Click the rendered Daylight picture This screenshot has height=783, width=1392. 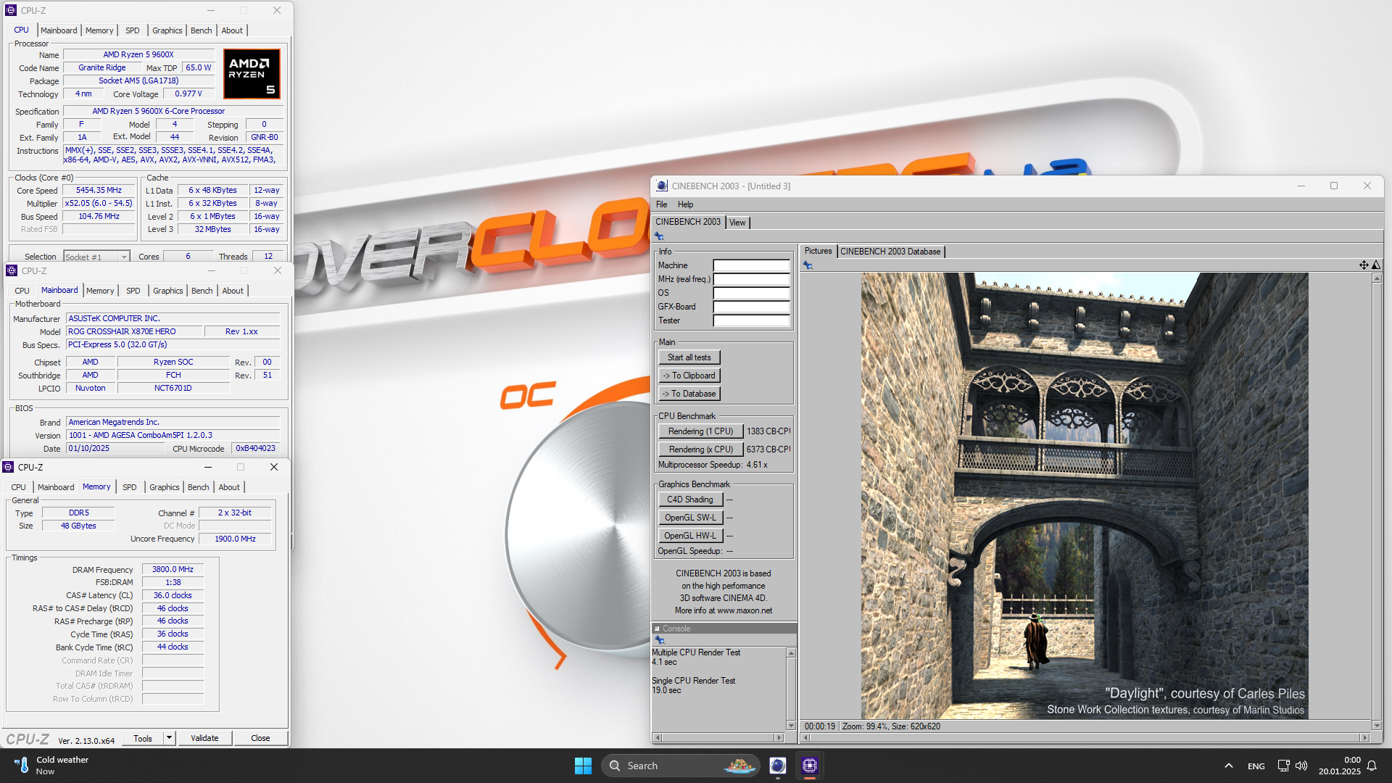(x=1085, y=496)
